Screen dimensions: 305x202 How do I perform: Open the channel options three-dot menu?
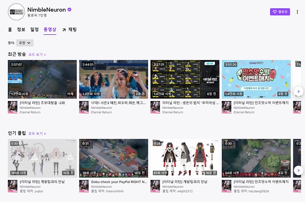point(297,12)
